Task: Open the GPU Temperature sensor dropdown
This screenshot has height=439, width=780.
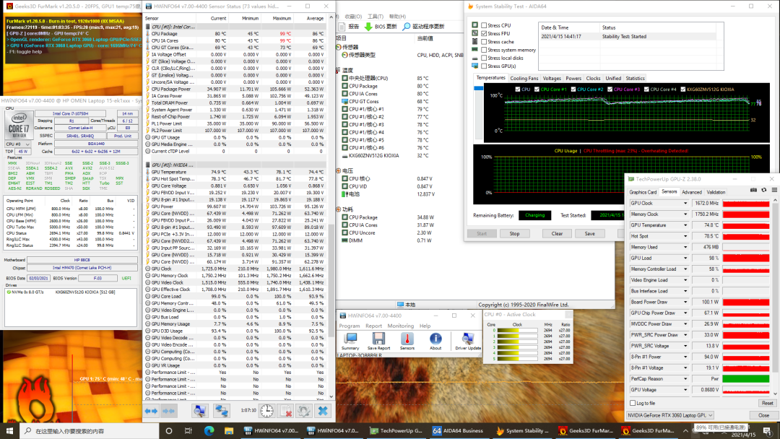Action: click(685, 225)
